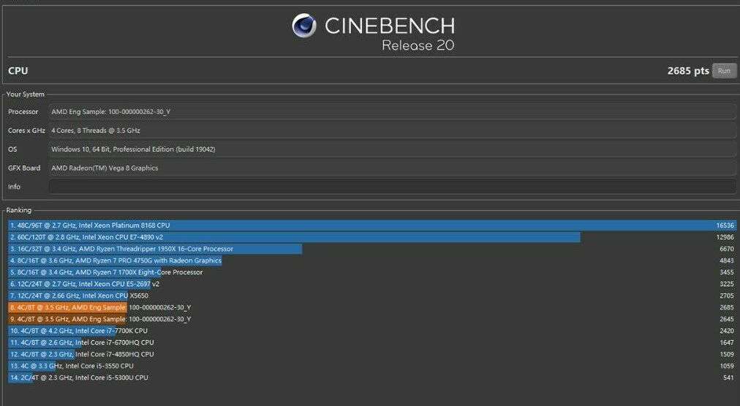740x406 pixels.
Task: Run the CPU benchmark test
Action: tap(724, 71)
